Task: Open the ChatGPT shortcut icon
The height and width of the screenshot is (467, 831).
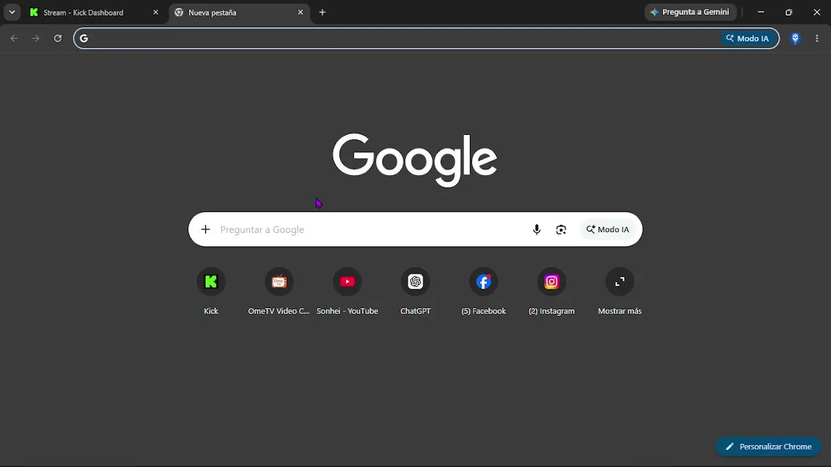Action: pyautogui.click(x=415, y=281)
